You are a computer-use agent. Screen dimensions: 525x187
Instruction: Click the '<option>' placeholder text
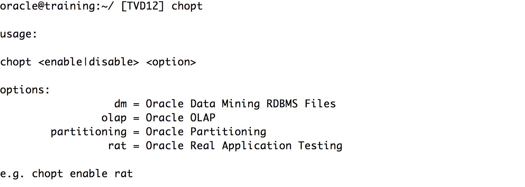(x=171, y=62)
